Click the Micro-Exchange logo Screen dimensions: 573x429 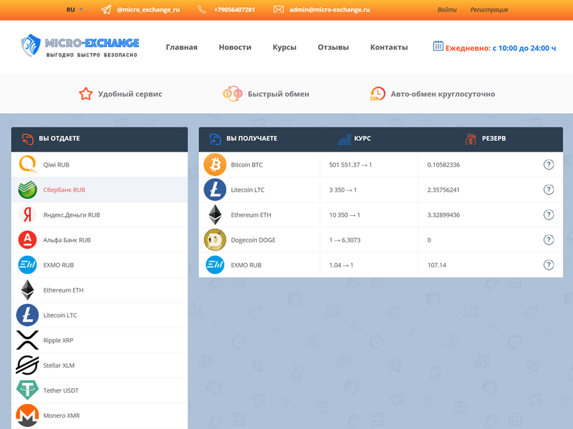80,46
